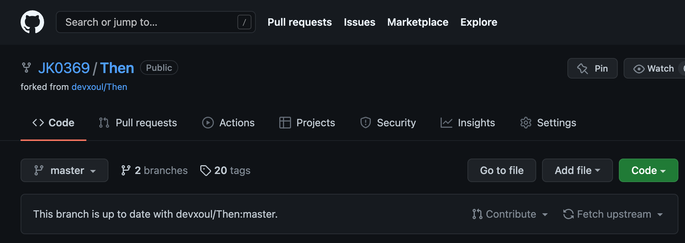Pin this repository with the Pin button
Screen dimensions: 685x243
592,68
